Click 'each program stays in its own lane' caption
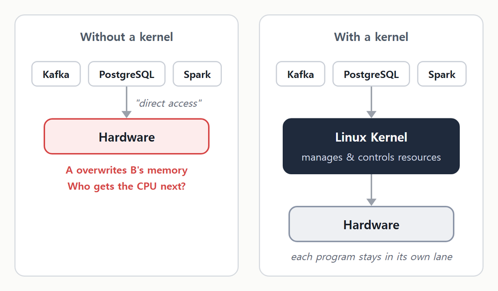The width and height of the screenshot is (498, 291). 372,257
